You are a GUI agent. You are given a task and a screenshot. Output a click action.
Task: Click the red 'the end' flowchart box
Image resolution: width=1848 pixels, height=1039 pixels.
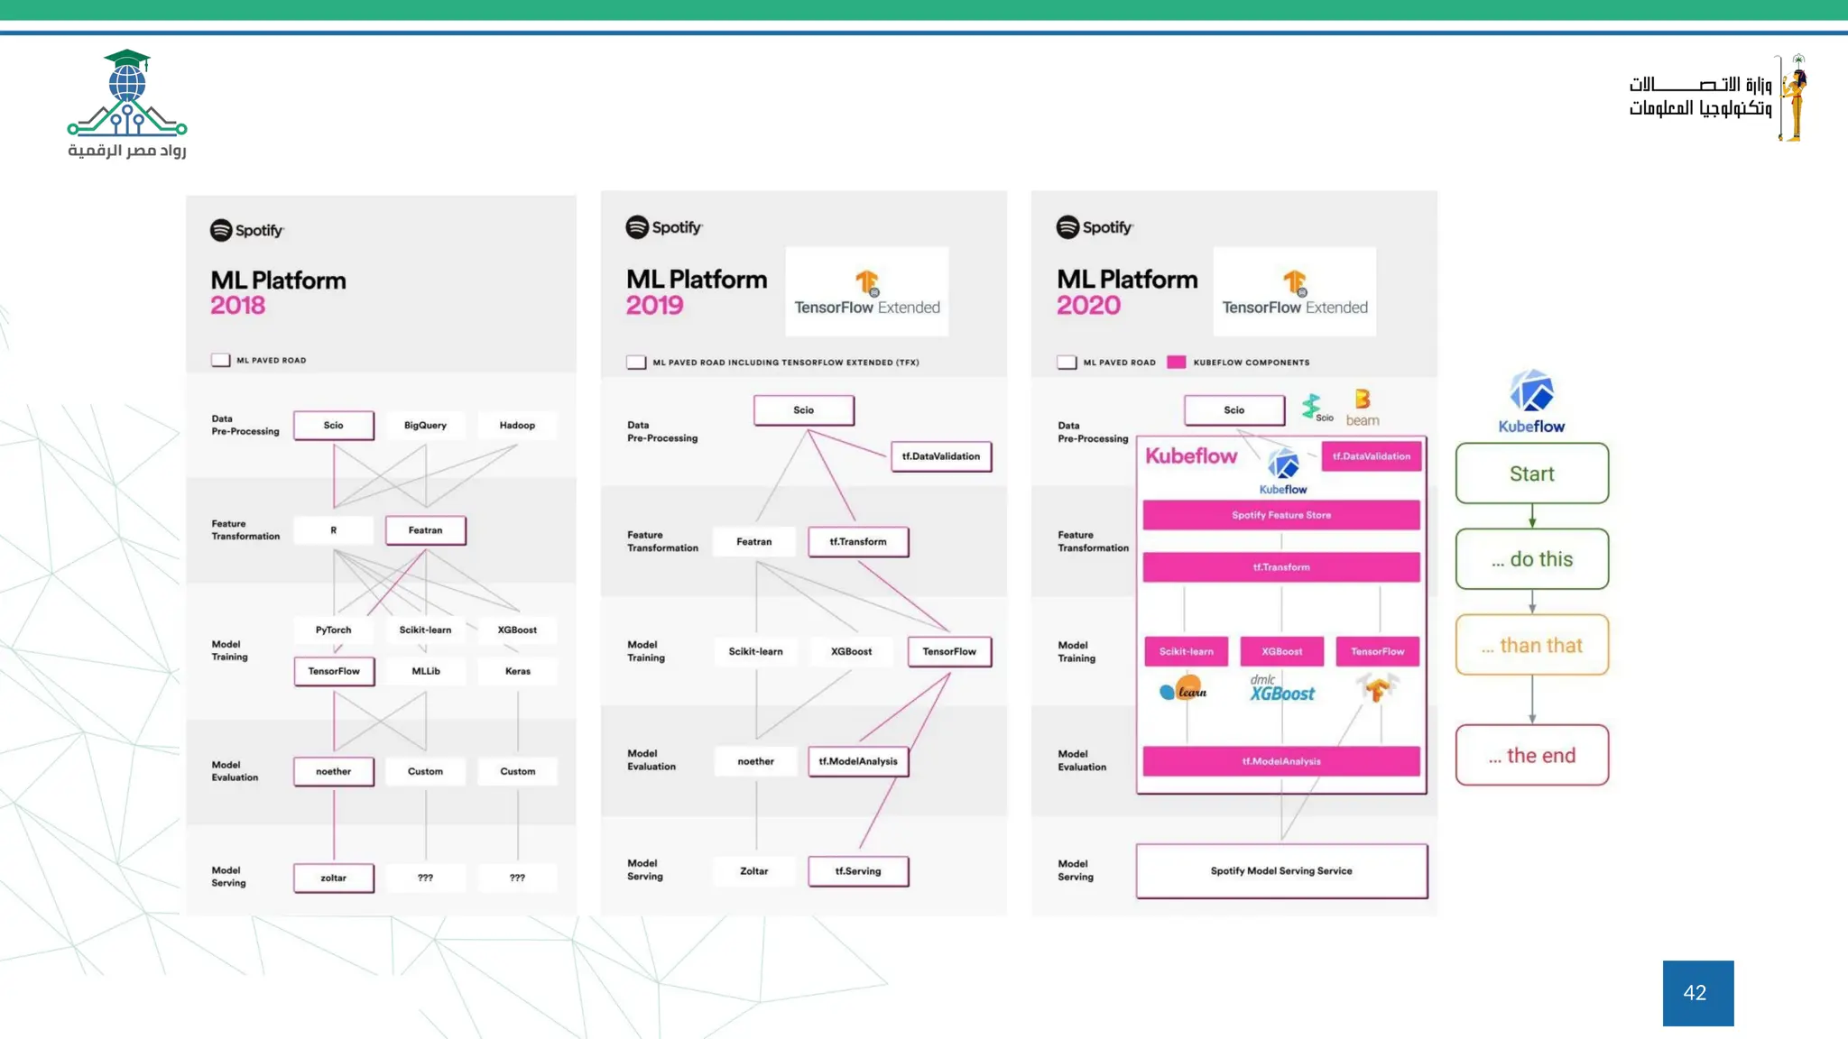point(1531,755)
